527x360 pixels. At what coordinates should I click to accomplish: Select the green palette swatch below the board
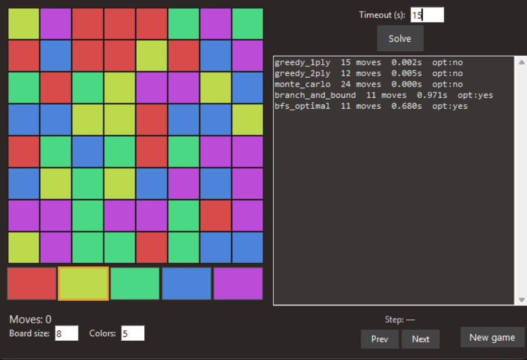click(x=135, y=284)
